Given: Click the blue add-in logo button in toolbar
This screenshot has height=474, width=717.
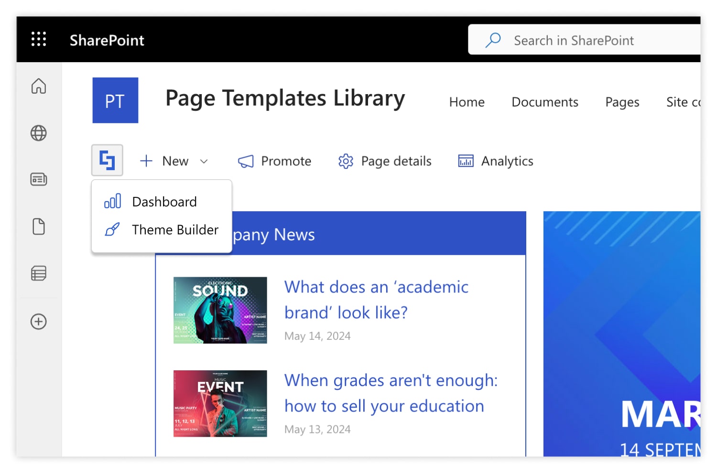Looking at the screenshot, I should coord(107,160).
